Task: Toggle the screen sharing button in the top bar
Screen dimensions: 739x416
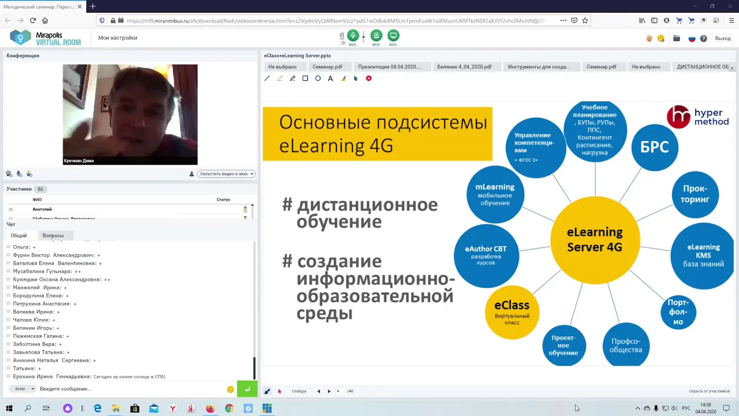Action: click(393, 36)
